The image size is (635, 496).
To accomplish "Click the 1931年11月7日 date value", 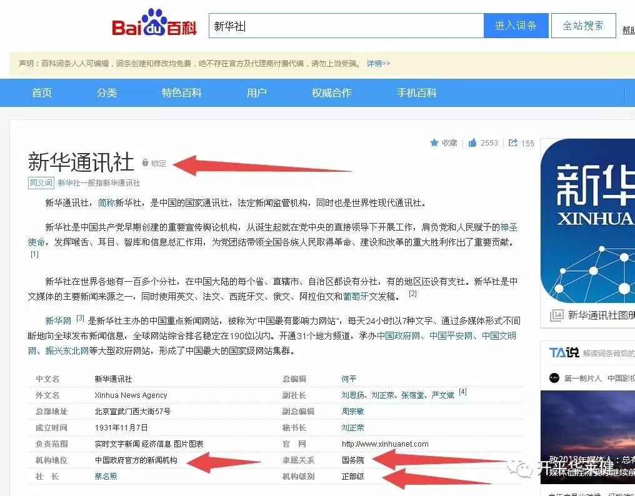I will coord(121,427).
